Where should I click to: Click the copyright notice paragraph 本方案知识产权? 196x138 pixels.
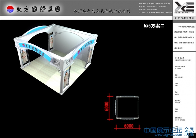[184, 37]
